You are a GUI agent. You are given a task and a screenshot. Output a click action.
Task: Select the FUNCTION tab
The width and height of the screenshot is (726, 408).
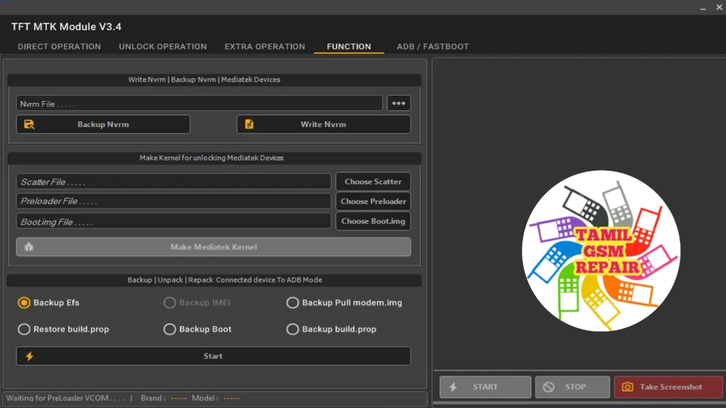click(x=349, y=46)
